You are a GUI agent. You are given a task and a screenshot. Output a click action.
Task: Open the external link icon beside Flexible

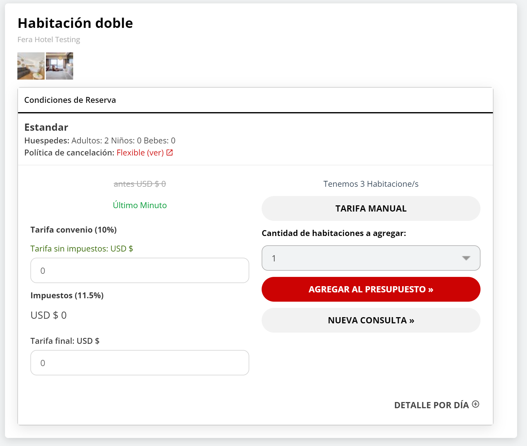pos(170,152)
